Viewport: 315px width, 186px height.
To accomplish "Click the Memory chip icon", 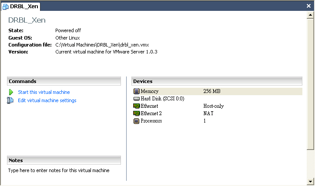I will 136,91.
